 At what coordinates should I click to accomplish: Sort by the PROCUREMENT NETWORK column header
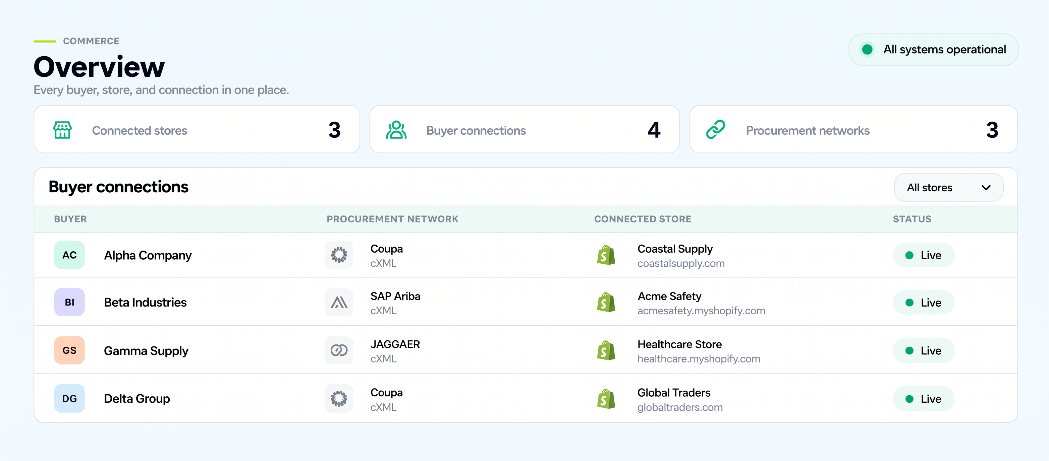click(x=392, y=219)
